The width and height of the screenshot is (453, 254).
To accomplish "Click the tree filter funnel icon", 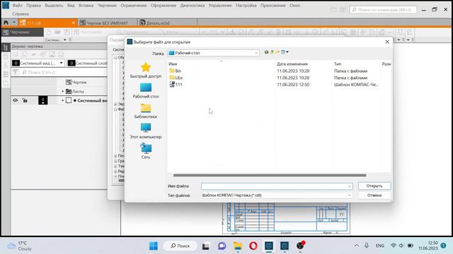I will (x=16, y=72).
